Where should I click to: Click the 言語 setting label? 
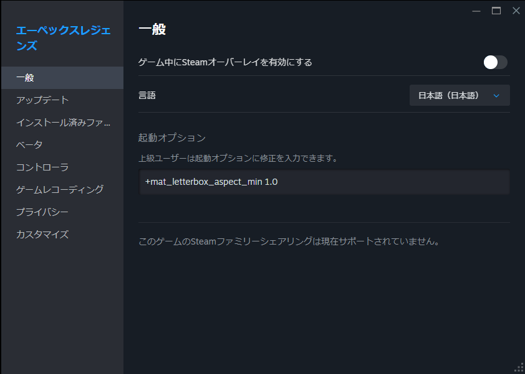pyautogui.click(x=147, y=96)
